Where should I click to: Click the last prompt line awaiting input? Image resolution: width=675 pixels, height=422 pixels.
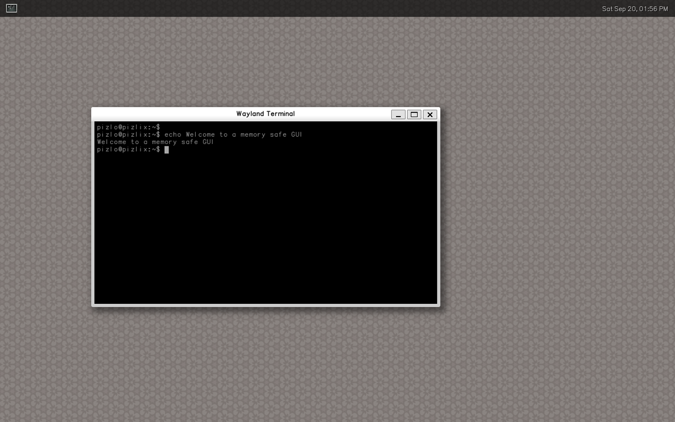pos(128,150)
